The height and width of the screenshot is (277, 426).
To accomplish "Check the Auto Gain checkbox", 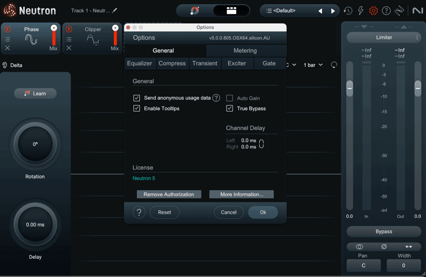I will 229,98.
